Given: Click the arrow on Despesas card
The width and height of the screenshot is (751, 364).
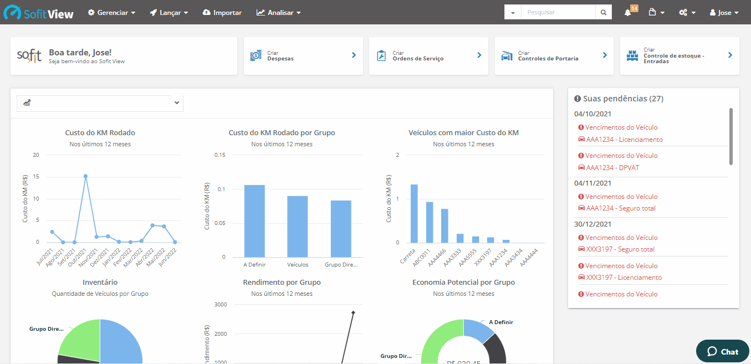Looking at the screenshot, I should (x=354, y=55).
